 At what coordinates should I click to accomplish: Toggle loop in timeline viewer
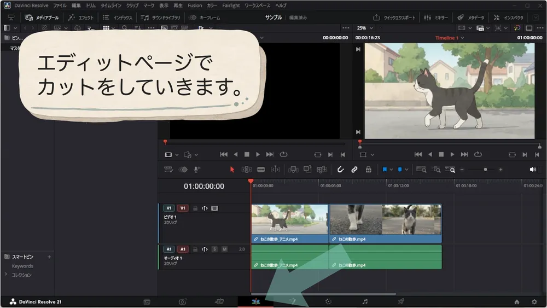[x=478, y=154]
